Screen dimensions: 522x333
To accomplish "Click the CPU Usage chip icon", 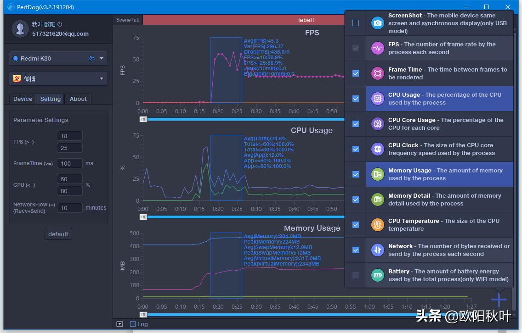I will point(378,99).
